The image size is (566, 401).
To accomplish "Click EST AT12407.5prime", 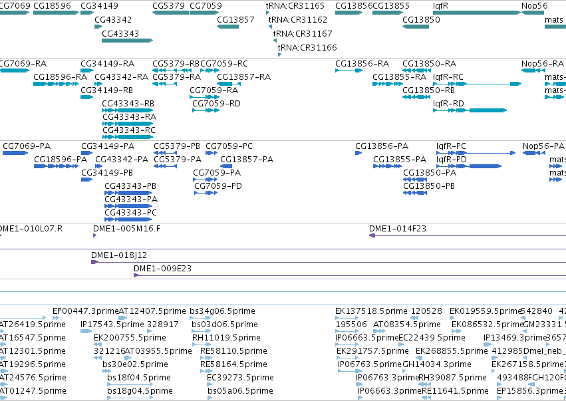I will point(152,311).
